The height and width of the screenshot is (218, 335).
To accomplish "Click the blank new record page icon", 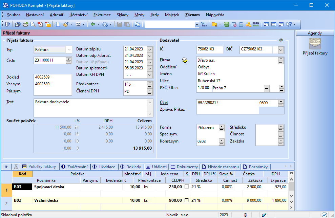I will pos(58,24).
